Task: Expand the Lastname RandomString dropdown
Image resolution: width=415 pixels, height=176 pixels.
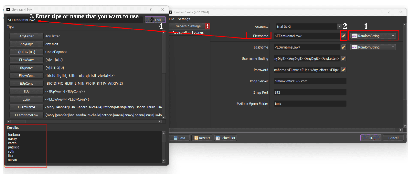Action: coord(373,47)
